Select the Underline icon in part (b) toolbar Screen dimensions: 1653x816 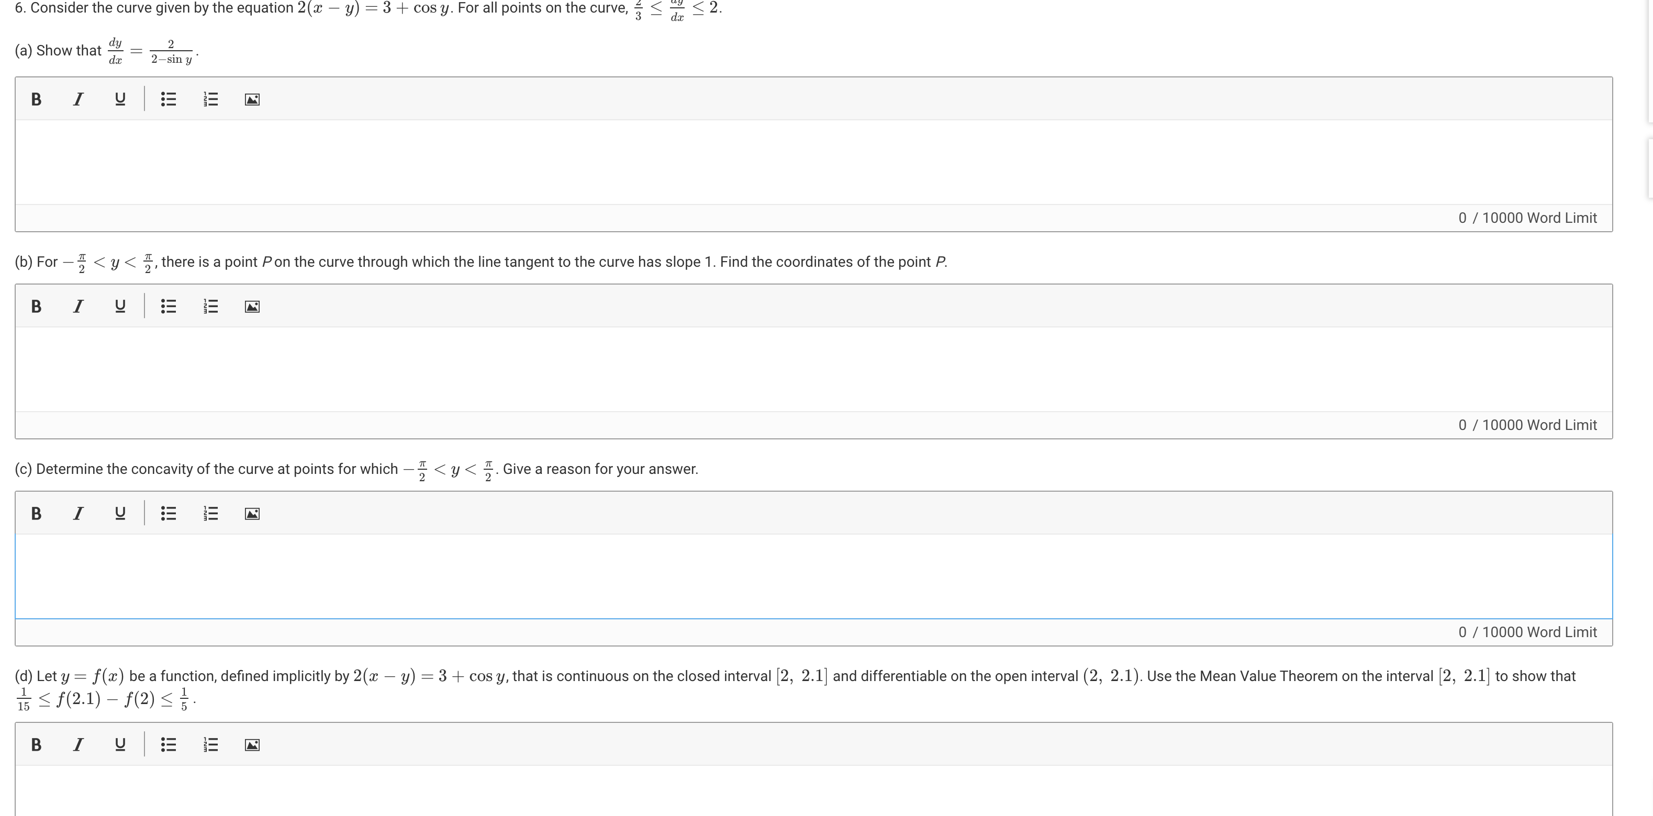tap(120, 307)
